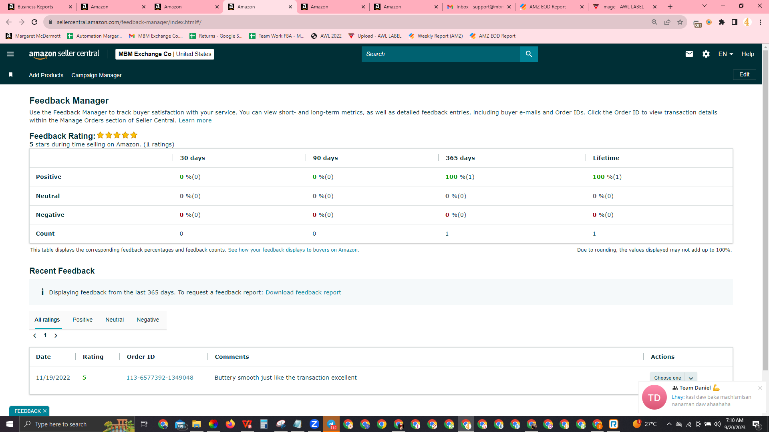Open the Help link
Image resolution: width=769 pixels, height=432 pixels.
click(747, 54)
